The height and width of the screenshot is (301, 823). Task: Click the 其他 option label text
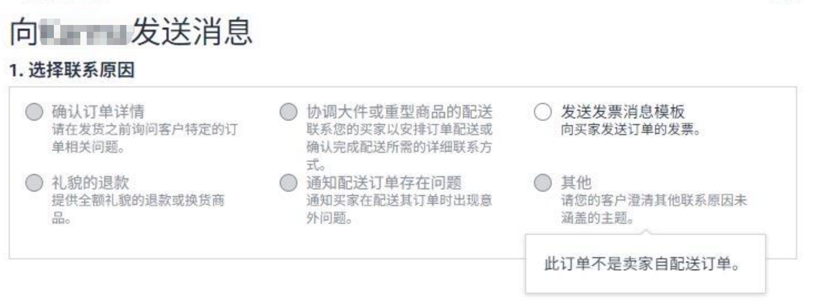tap(576, 183)
